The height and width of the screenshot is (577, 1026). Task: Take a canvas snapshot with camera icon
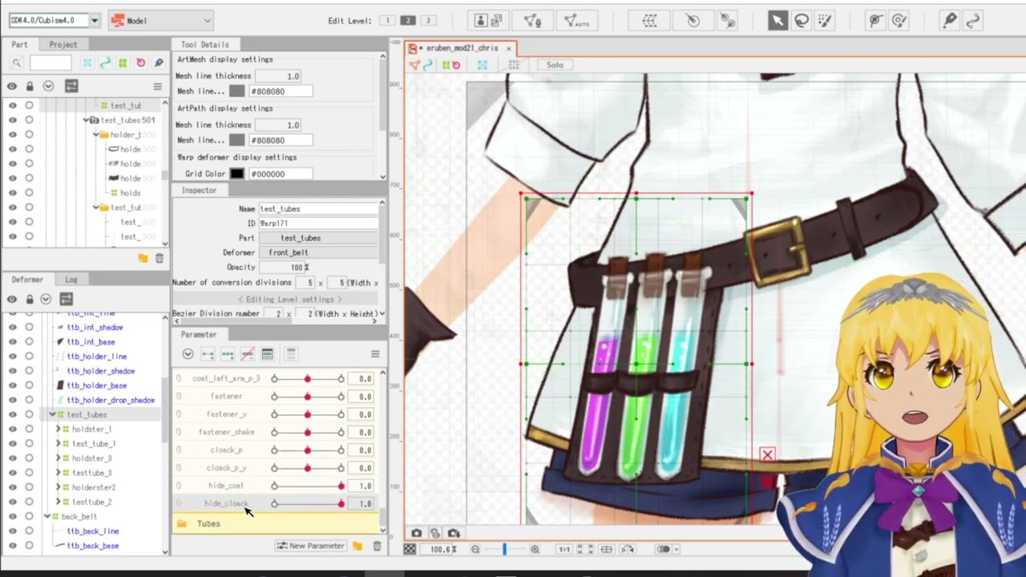coord(417,533)
